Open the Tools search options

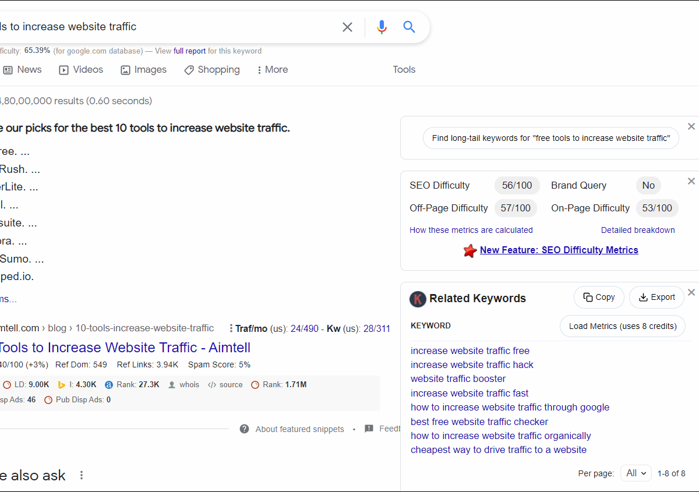tap(404, 70)
